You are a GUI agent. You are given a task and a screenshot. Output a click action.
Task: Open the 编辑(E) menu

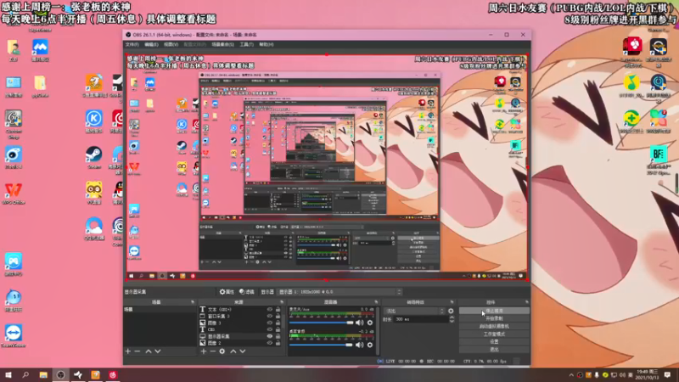coord(151,45)
